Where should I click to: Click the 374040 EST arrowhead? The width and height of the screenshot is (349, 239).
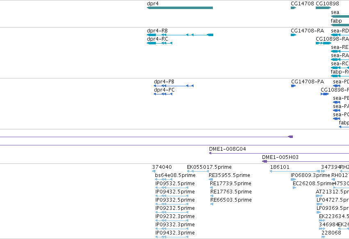click(154, 171)
